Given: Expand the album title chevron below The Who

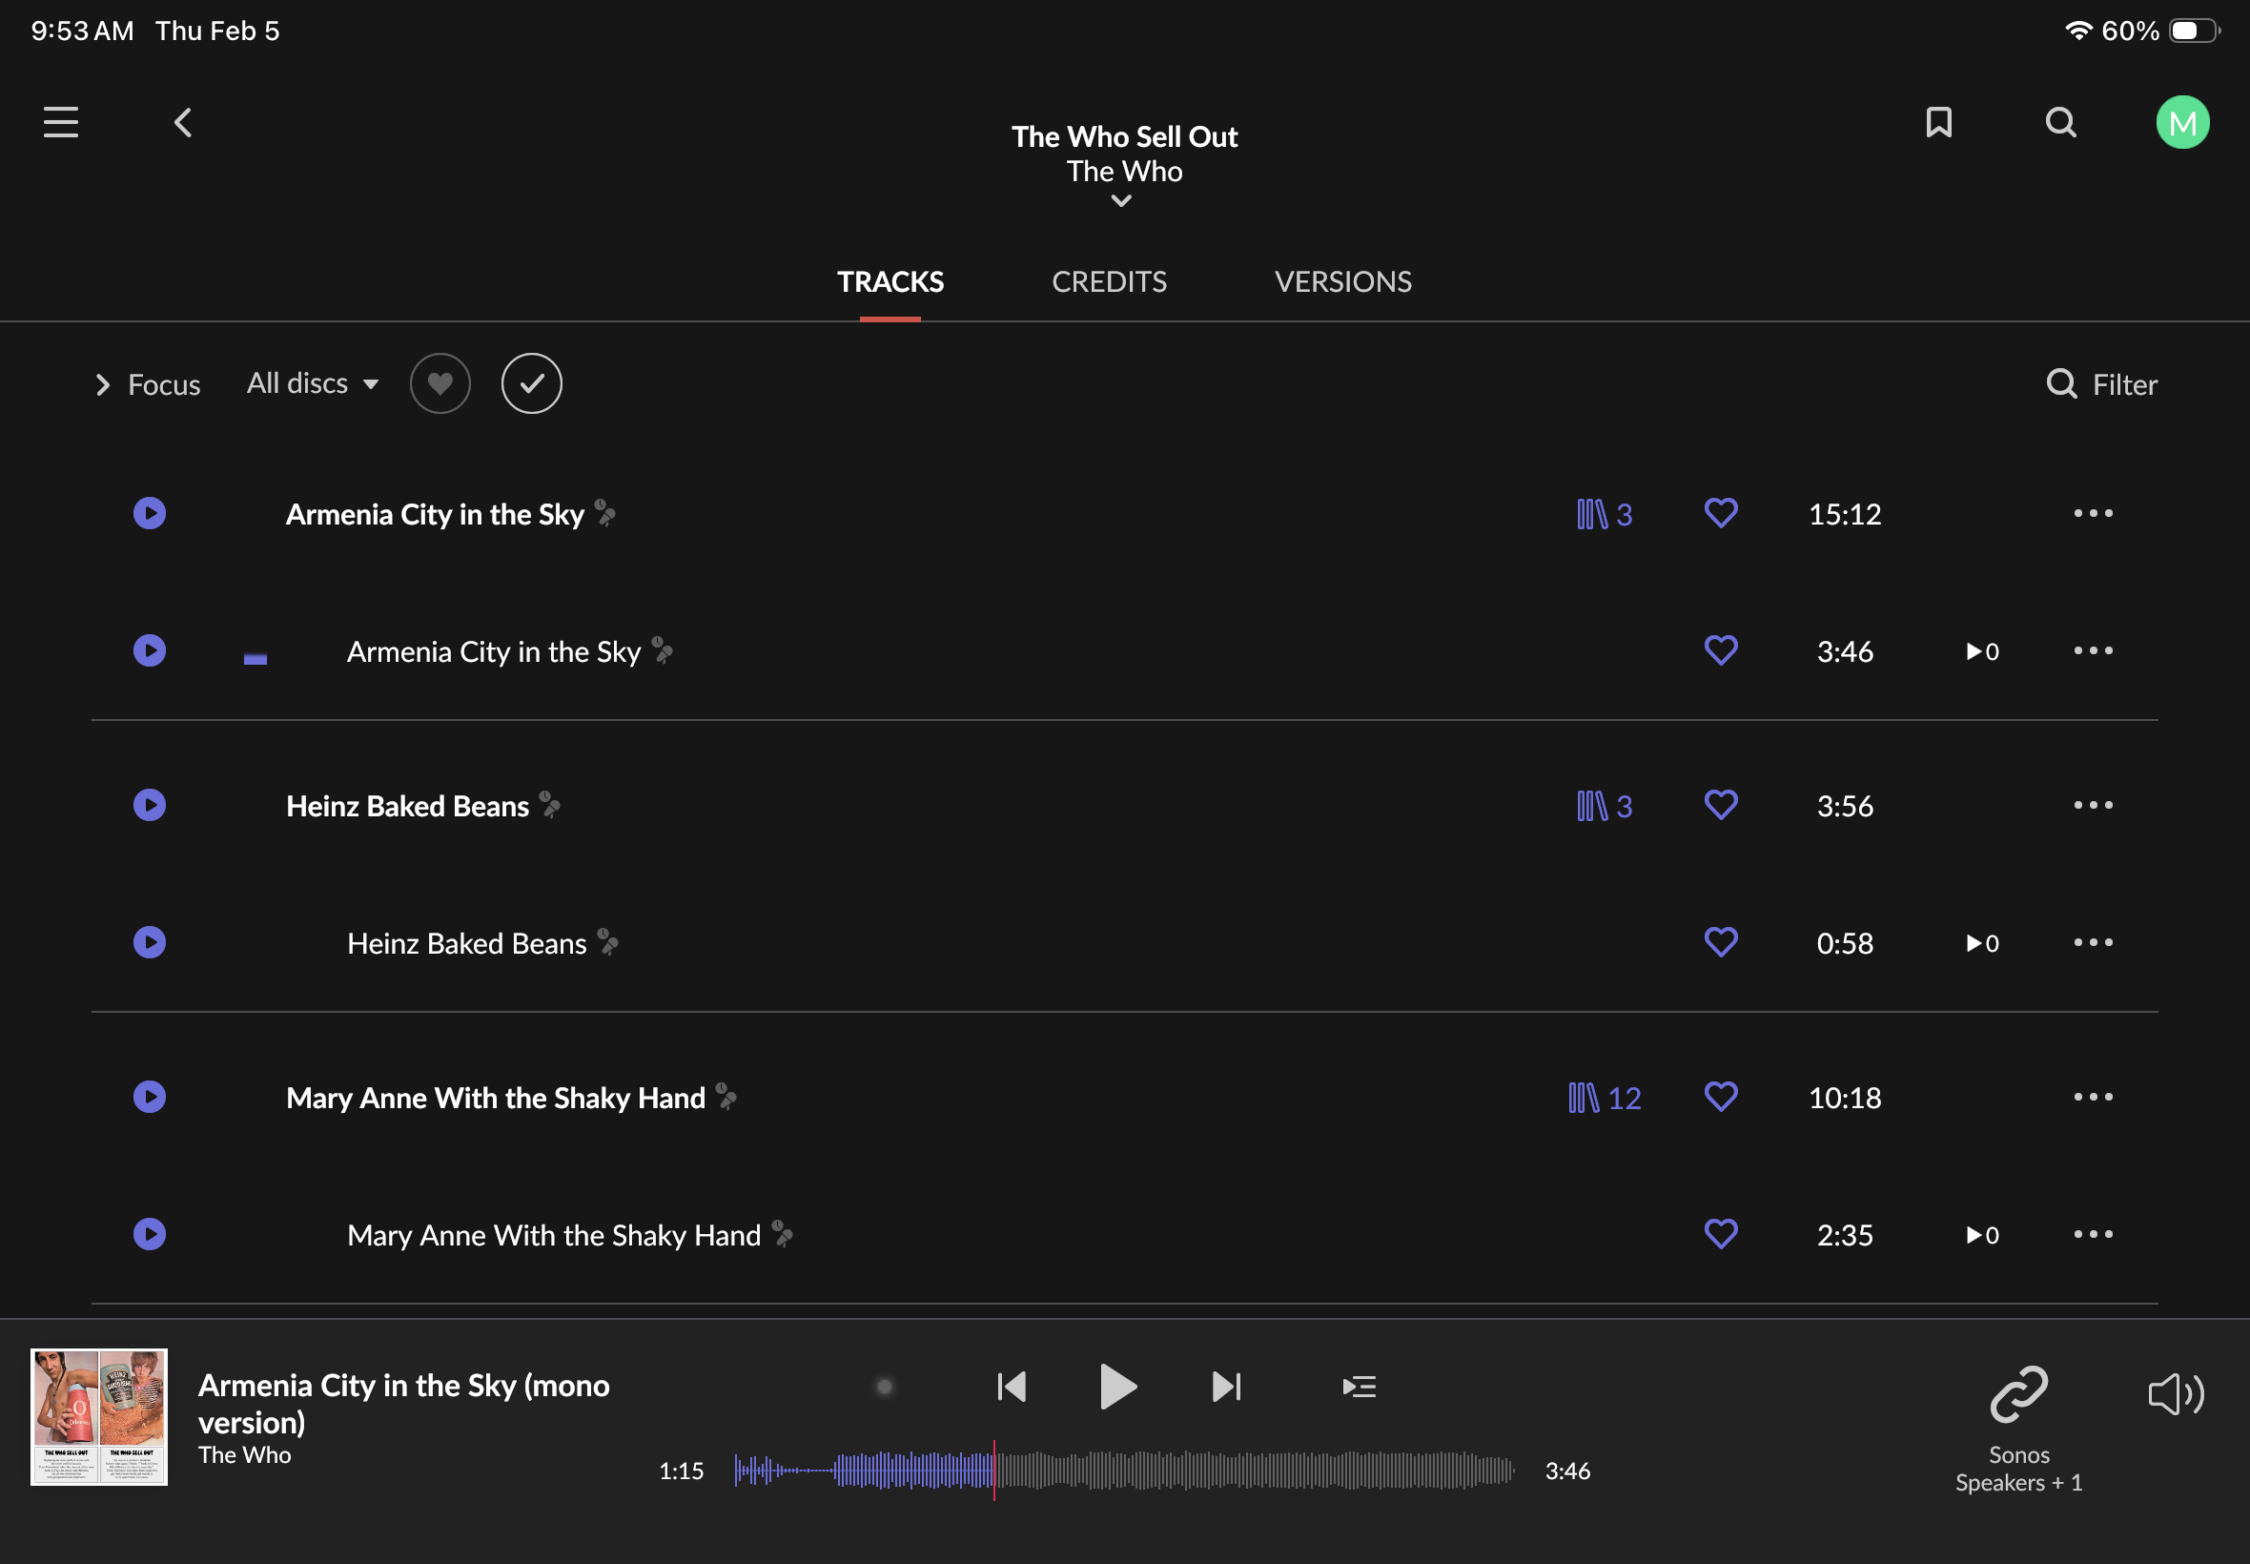Looking at the screenshot, I should pyautogui.click(x=1121, y=201).
